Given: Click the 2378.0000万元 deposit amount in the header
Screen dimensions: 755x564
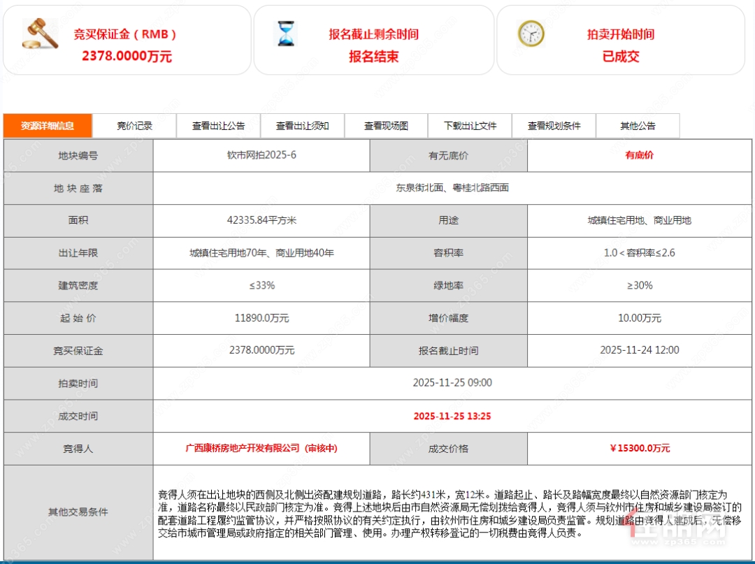Looking at the screenshot, I should (127, 57).
